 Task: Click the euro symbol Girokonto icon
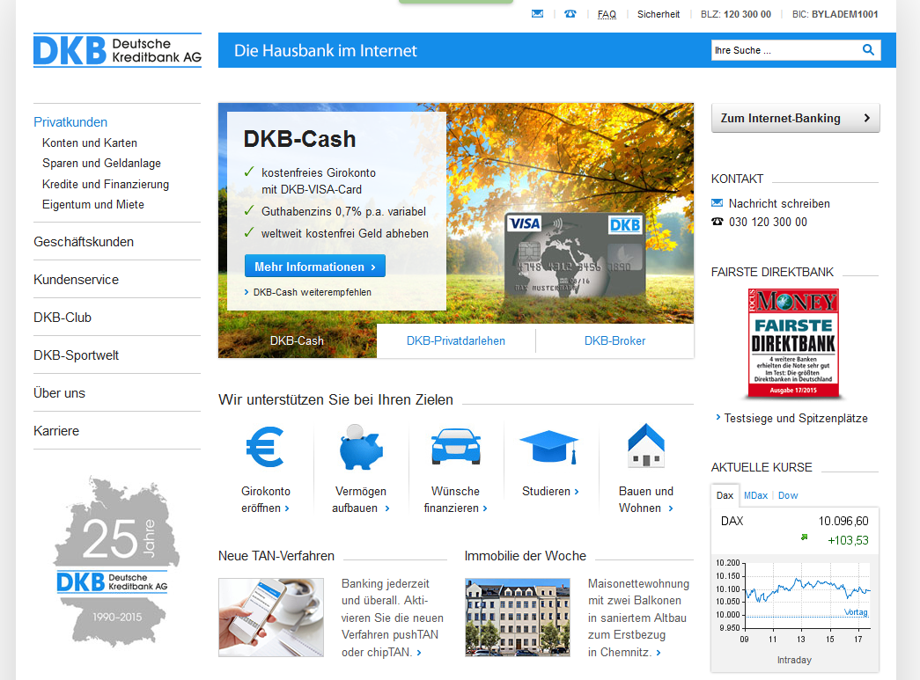[265, 447]
